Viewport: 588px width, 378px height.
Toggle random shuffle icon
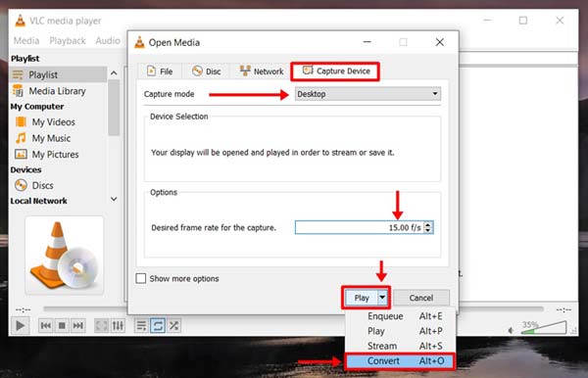[174, 325]
